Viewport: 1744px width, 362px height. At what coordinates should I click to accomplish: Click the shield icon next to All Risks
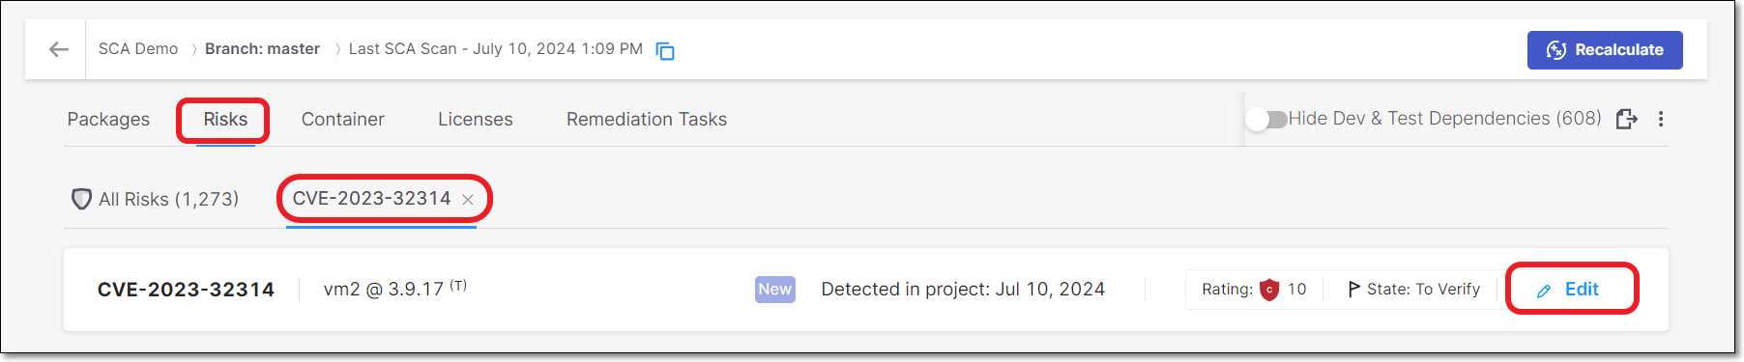point(82,199)
